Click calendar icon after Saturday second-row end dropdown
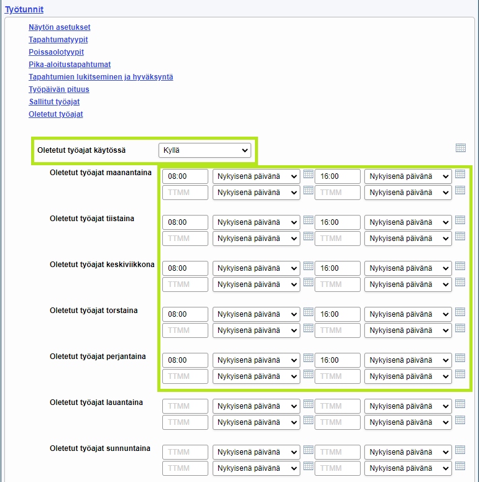This screenshot has width=480, height=482. pyautogui.click(x=460, y=420)
